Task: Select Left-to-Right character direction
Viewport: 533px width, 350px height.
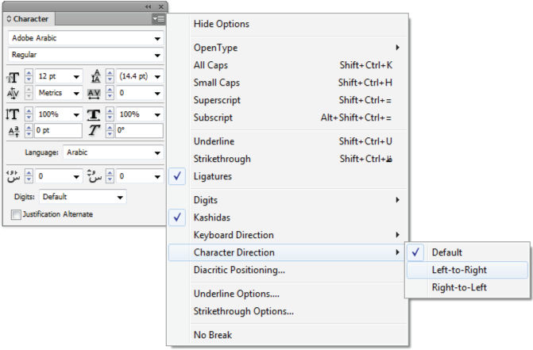Action: pyautogui.click(x=458, y=270)
